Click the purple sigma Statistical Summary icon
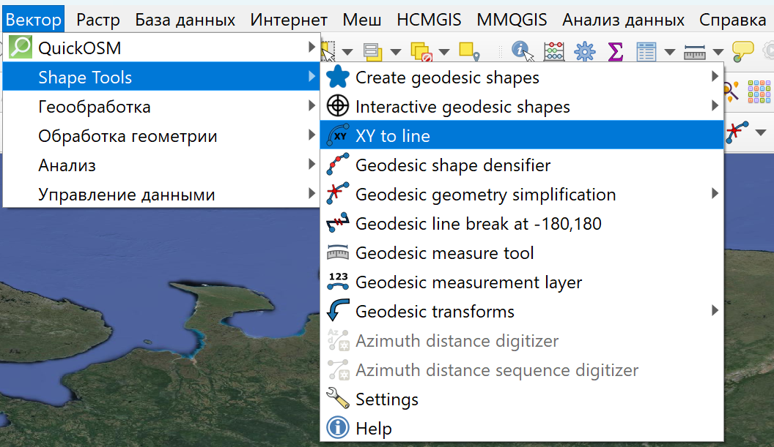774x447 pixels. pos(615,51)
